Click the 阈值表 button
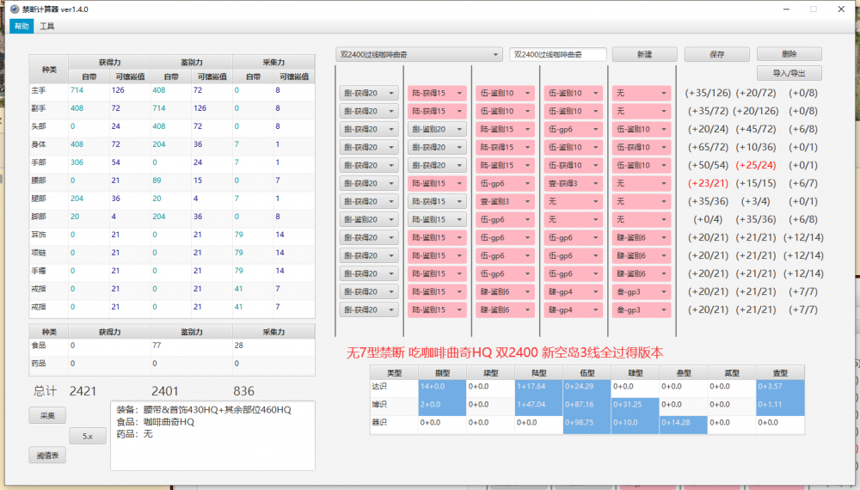Image resolution: width=860 pixels, height=490 pixels. point(47,456)
